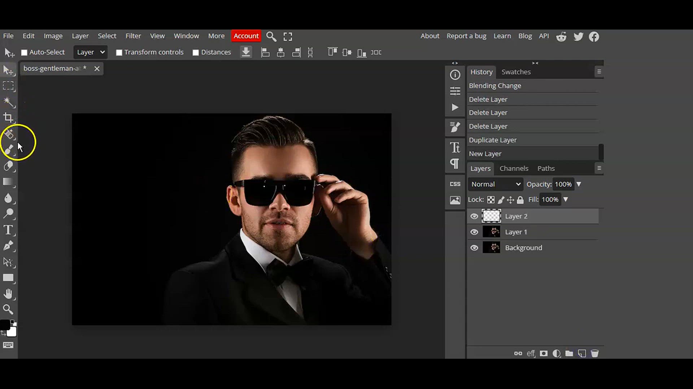Select the Type tool in left toolbar
Viewport: 693px width, 389px height.
[x=8, y=230]
